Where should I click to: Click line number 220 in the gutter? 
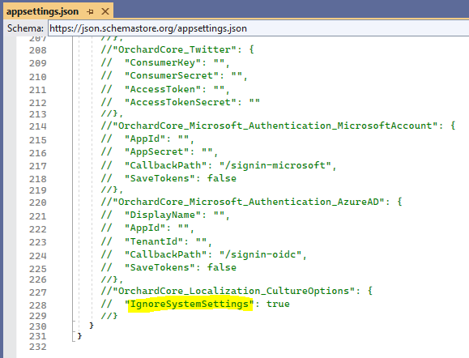[38, 202]
